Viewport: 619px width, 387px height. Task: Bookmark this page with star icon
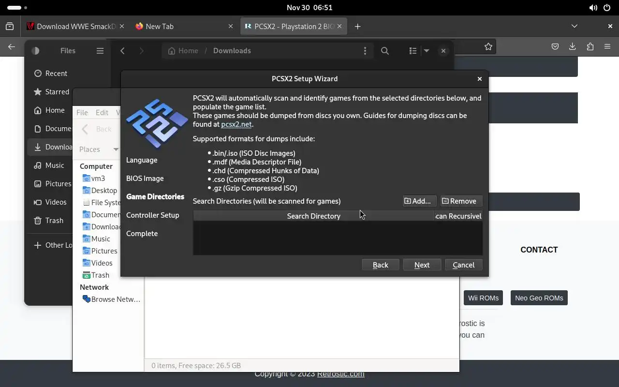(488, 46)
